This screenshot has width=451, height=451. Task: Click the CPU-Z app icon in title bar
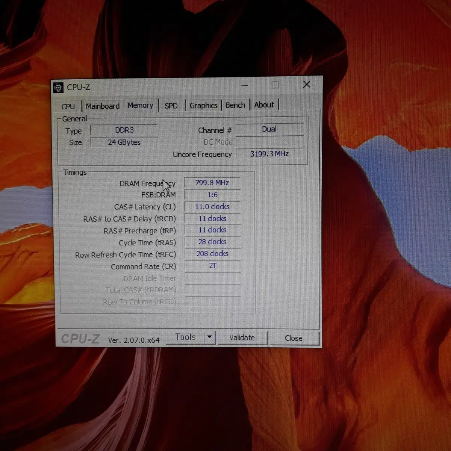[x=58, y=88]
